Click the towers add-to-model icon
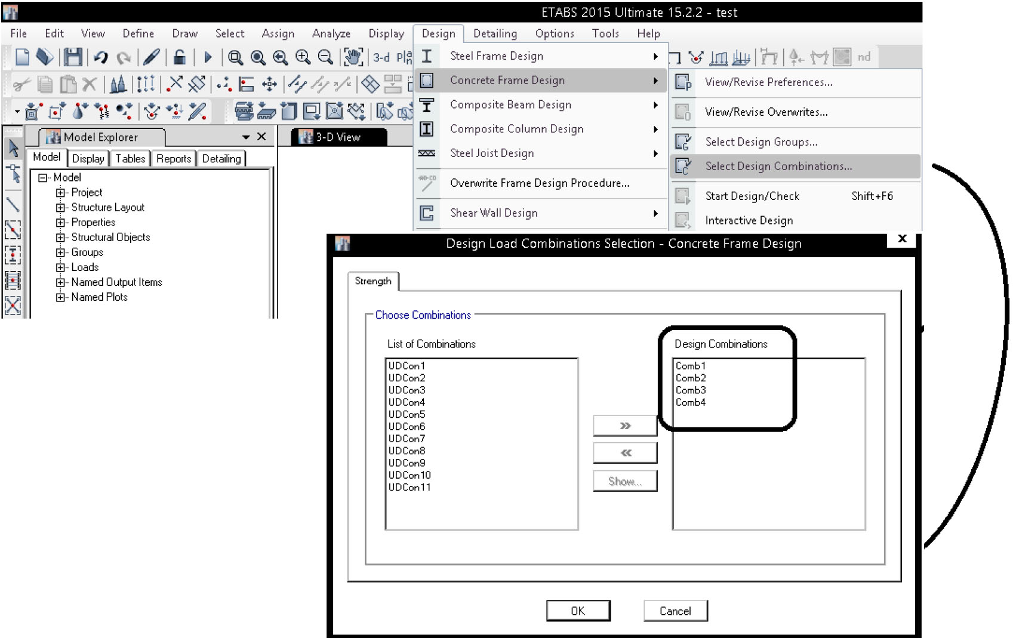The width and height of the screenshot is (1013, 638). pos(118,84)
